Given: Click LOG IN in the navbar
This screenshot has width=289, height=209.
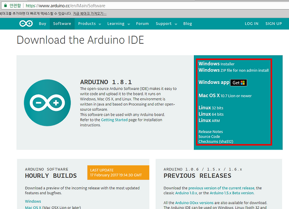Looking at the screenshot, I should coord(251,24).
